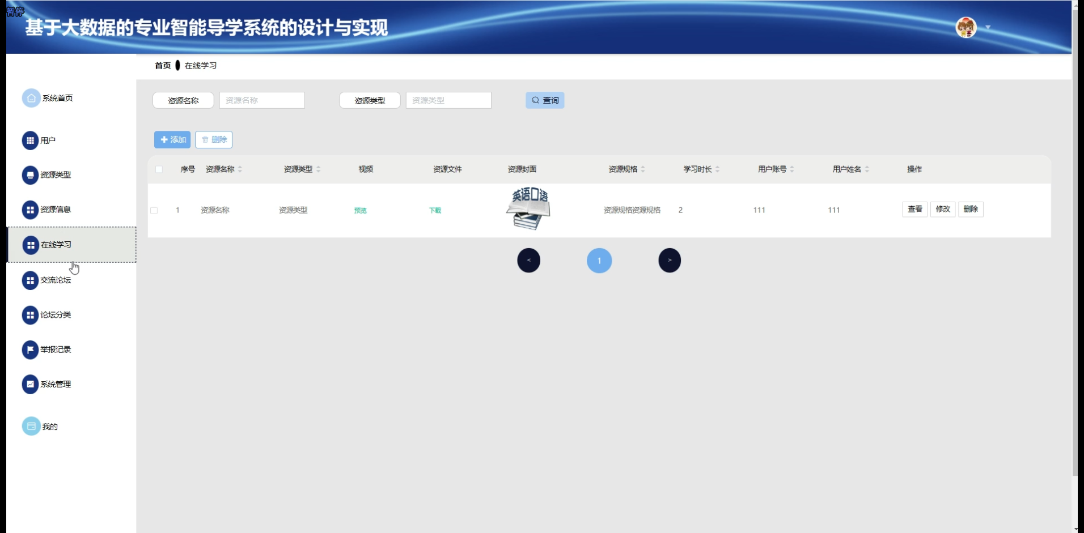Image resolution: width=1084 pixels, height=533 pixels.
Task: Open the user avatar dropdown menu
Action: click(x=966, y=27)
